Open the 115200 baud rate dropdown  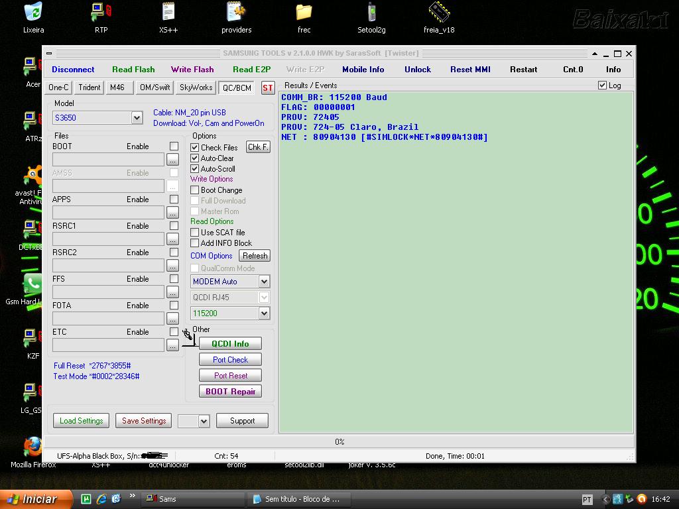(264, 313)
